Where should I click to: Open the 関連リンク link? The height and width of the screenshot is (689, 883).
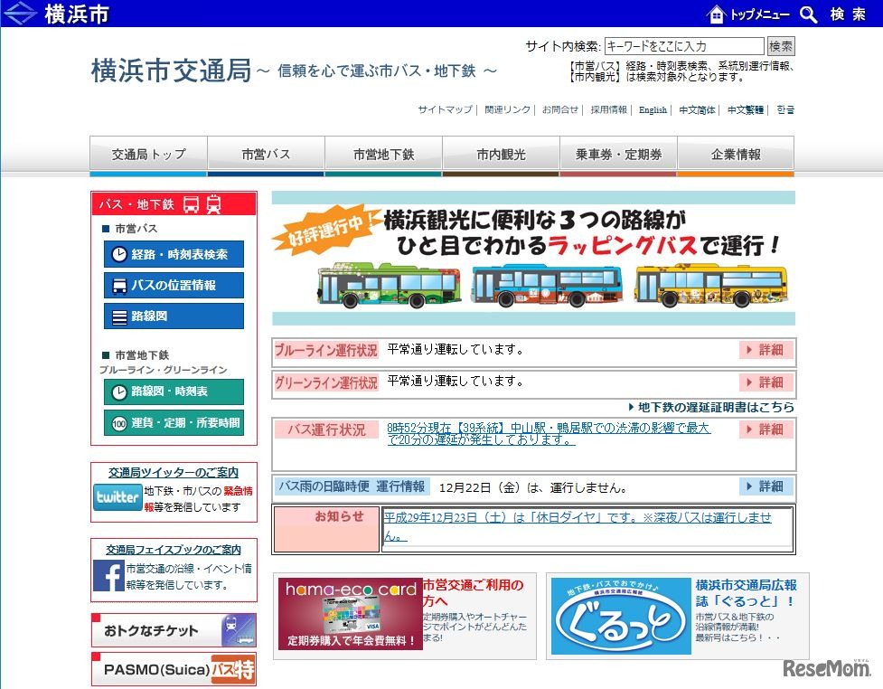[507, 109]
